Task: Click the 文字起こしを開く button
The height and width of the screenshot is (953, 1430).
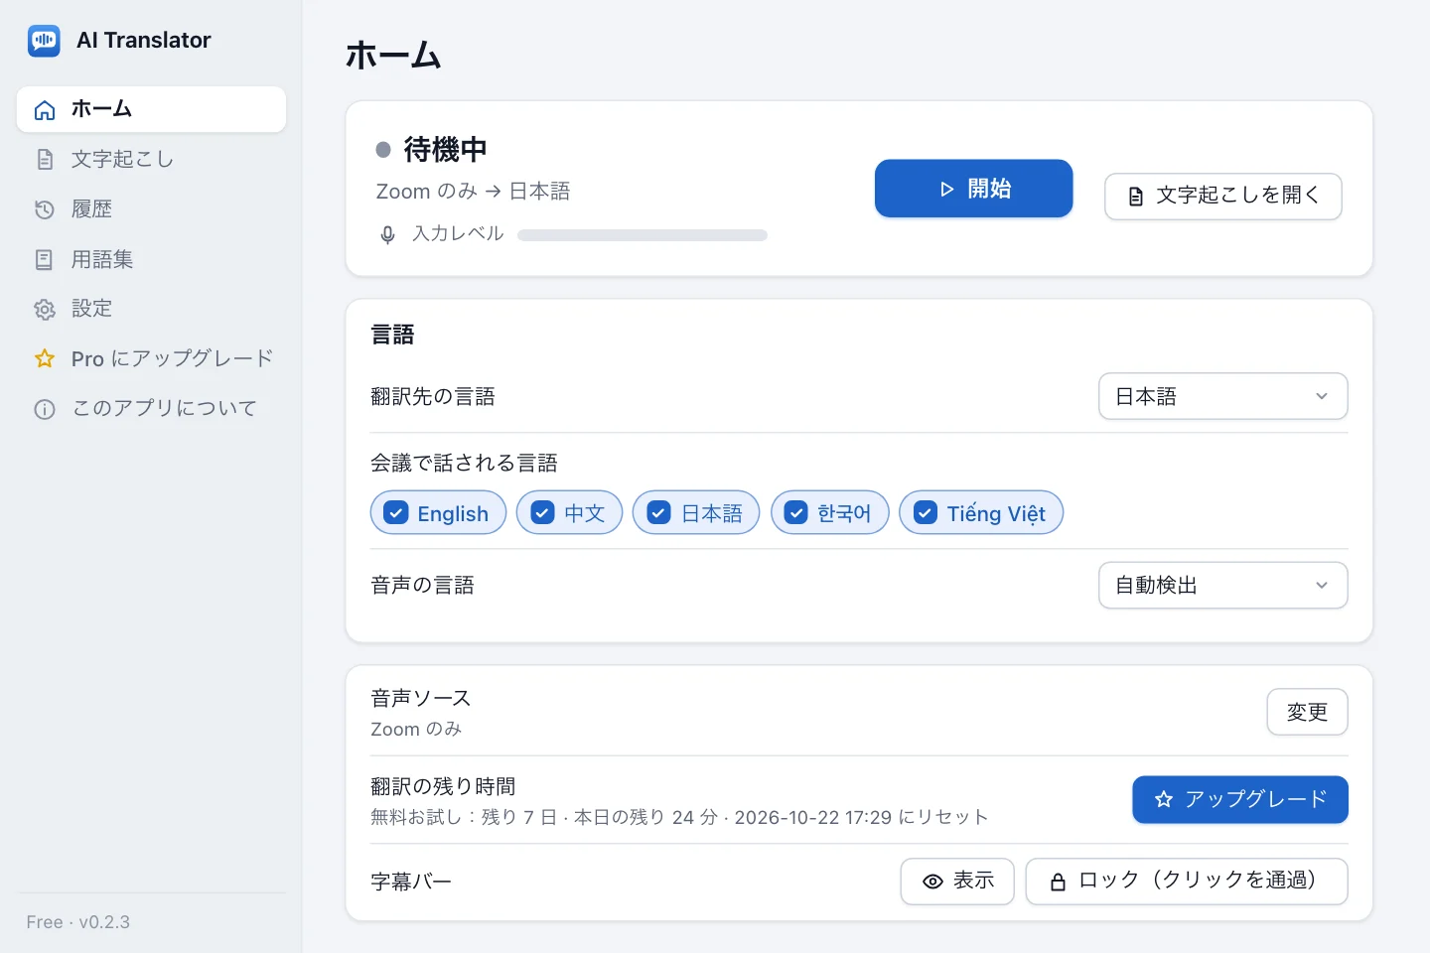Action: (x=1223, y=197)
